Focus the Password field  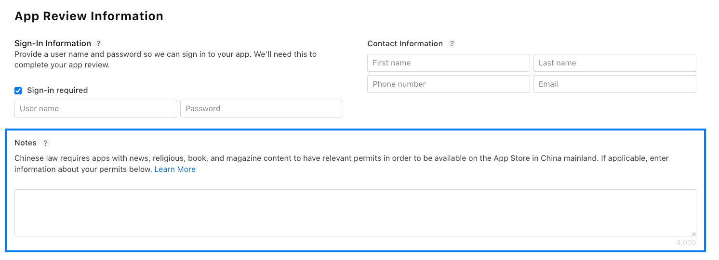[x=262, y=109]
